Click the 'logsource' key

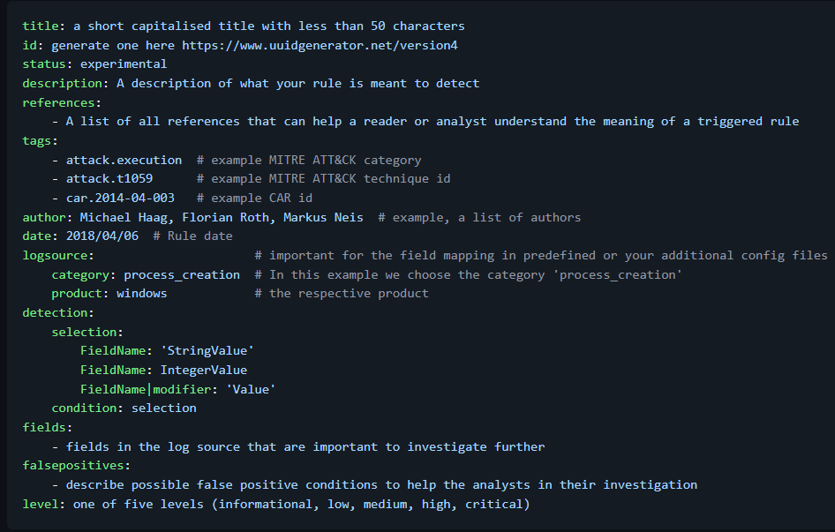pos(56,255)
